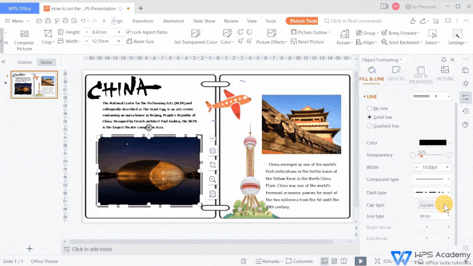The width and height of the screenshot is (473, 266).
Task: Open the View tab
Action: (252, 21)
